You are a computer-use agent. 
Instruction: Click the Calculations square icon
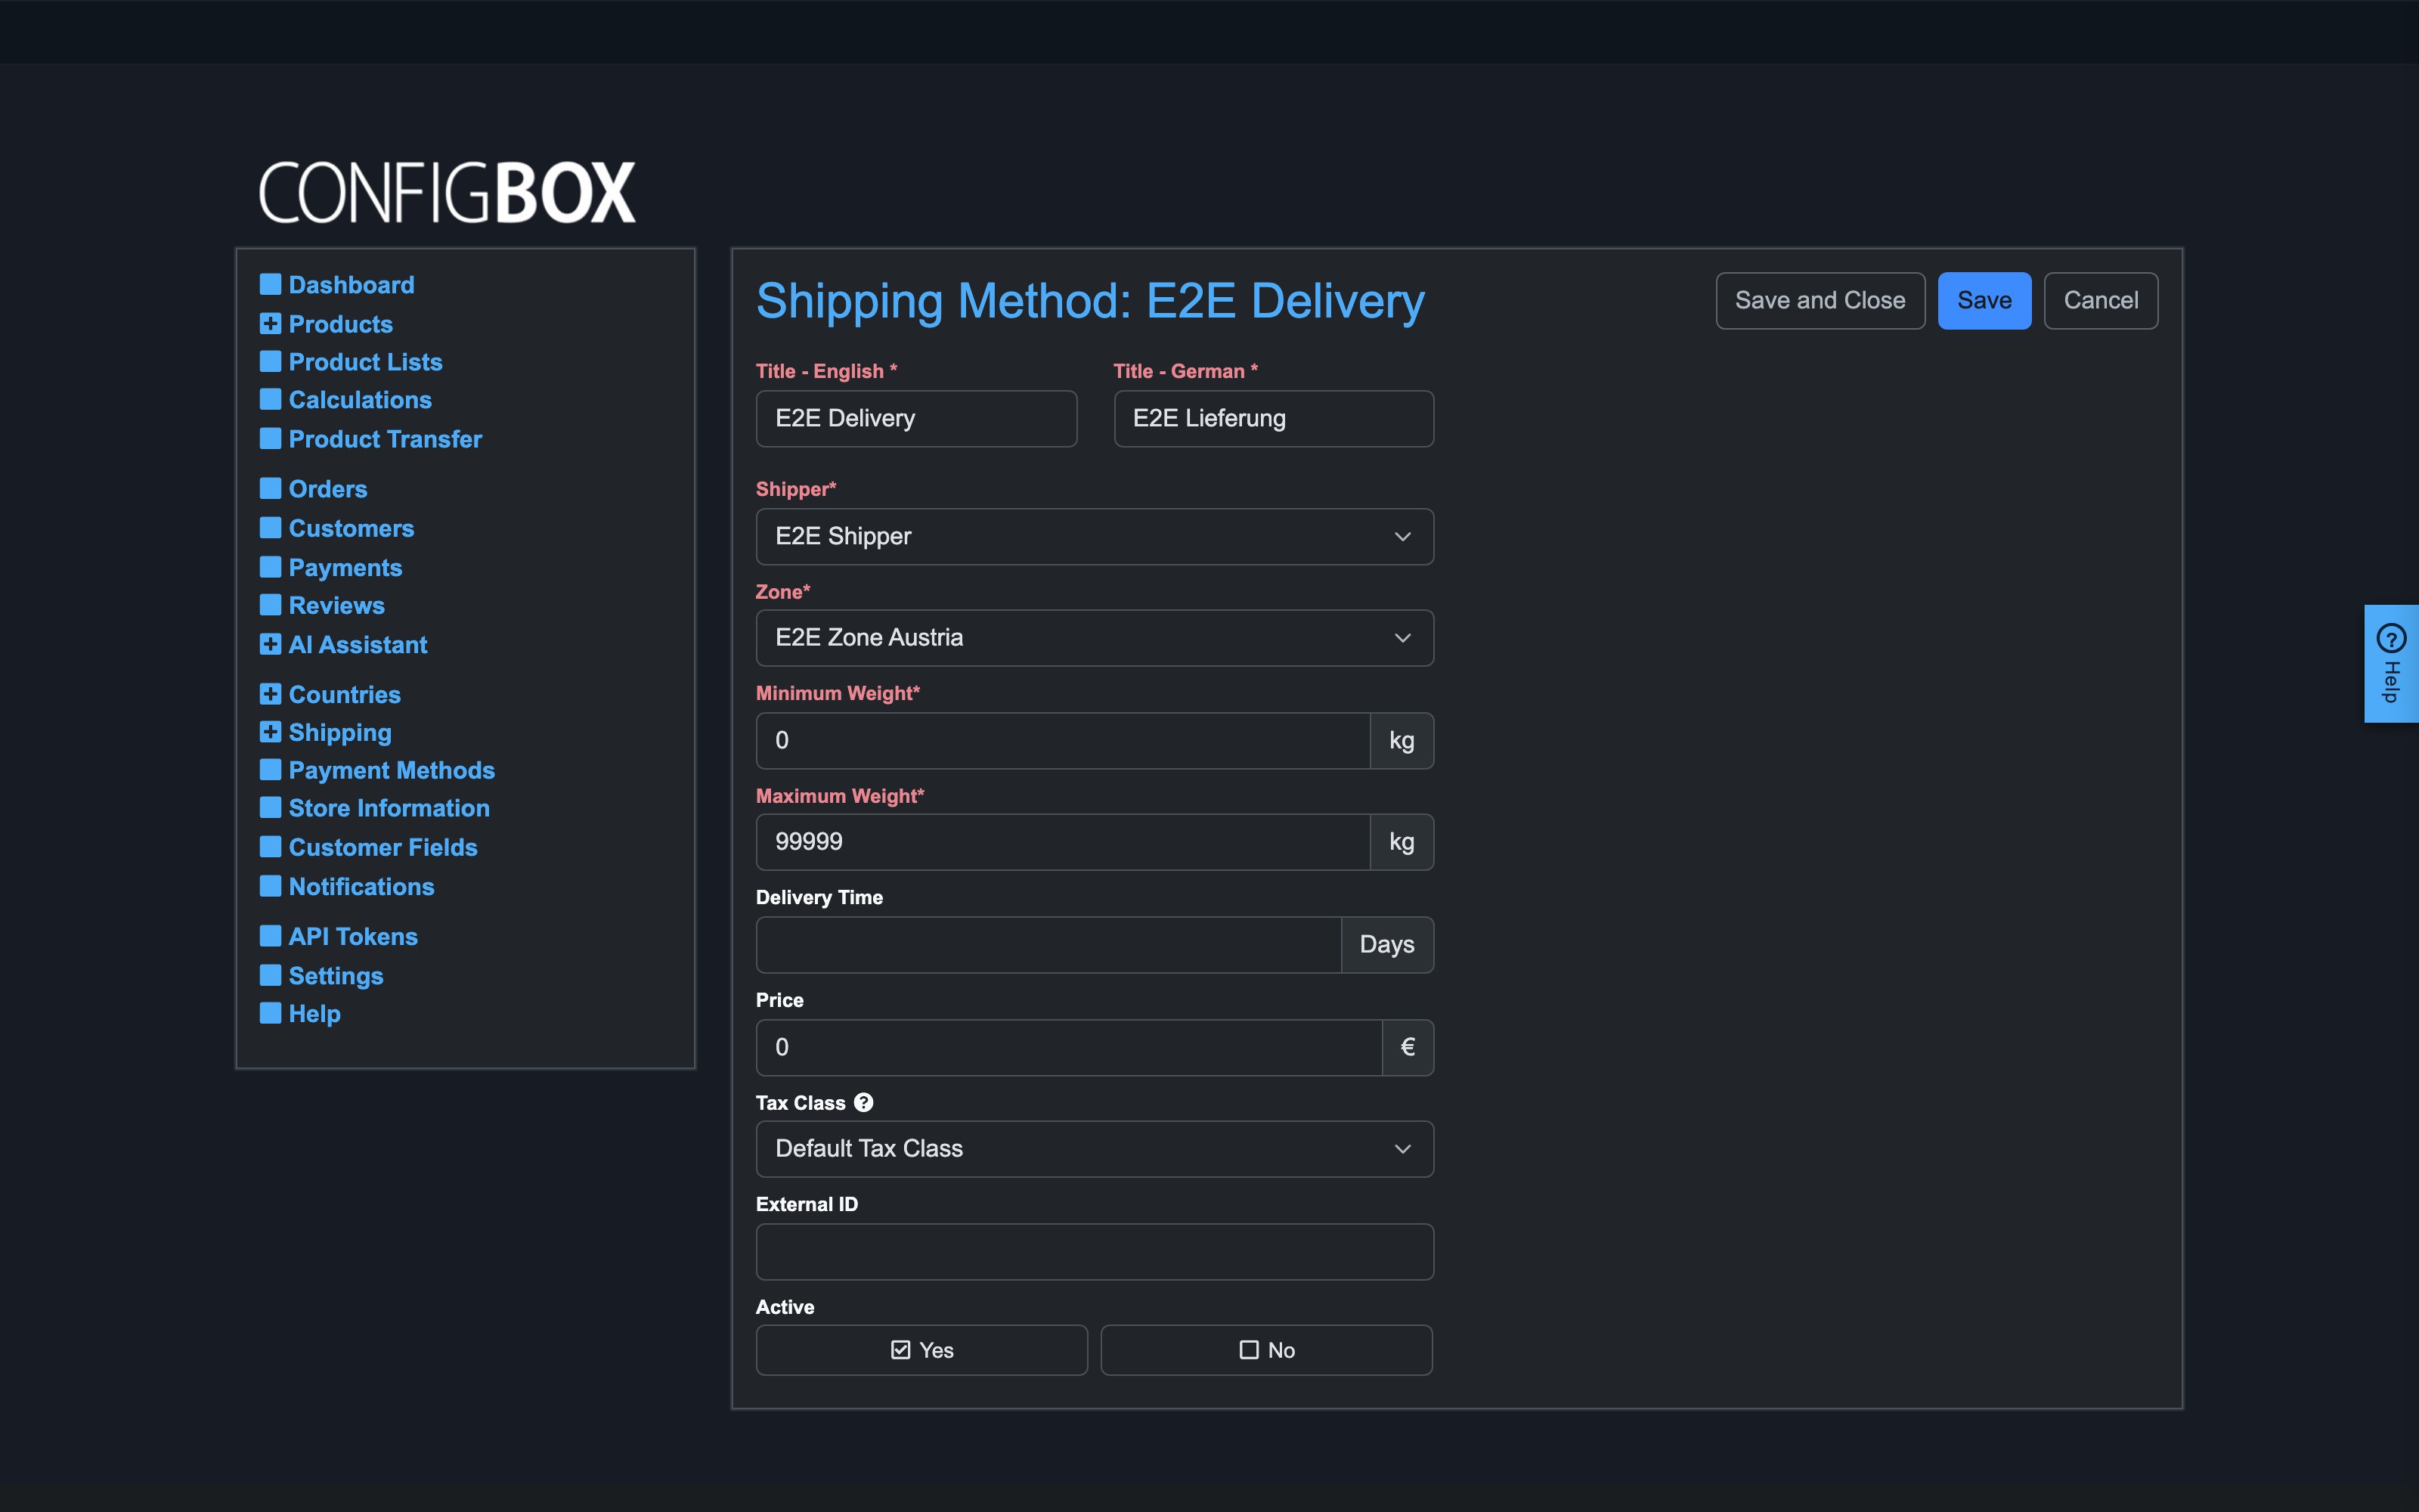click(x=270, y=399)
